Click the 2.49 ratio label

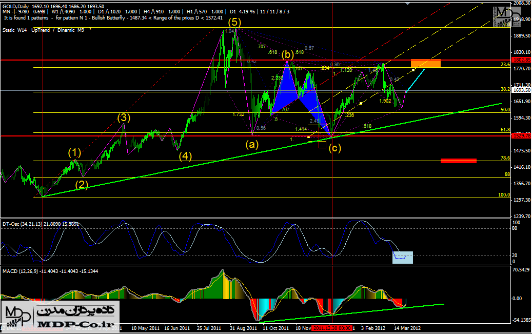314,121
